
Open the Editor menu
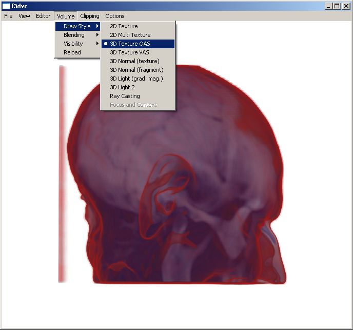(43, 16)
